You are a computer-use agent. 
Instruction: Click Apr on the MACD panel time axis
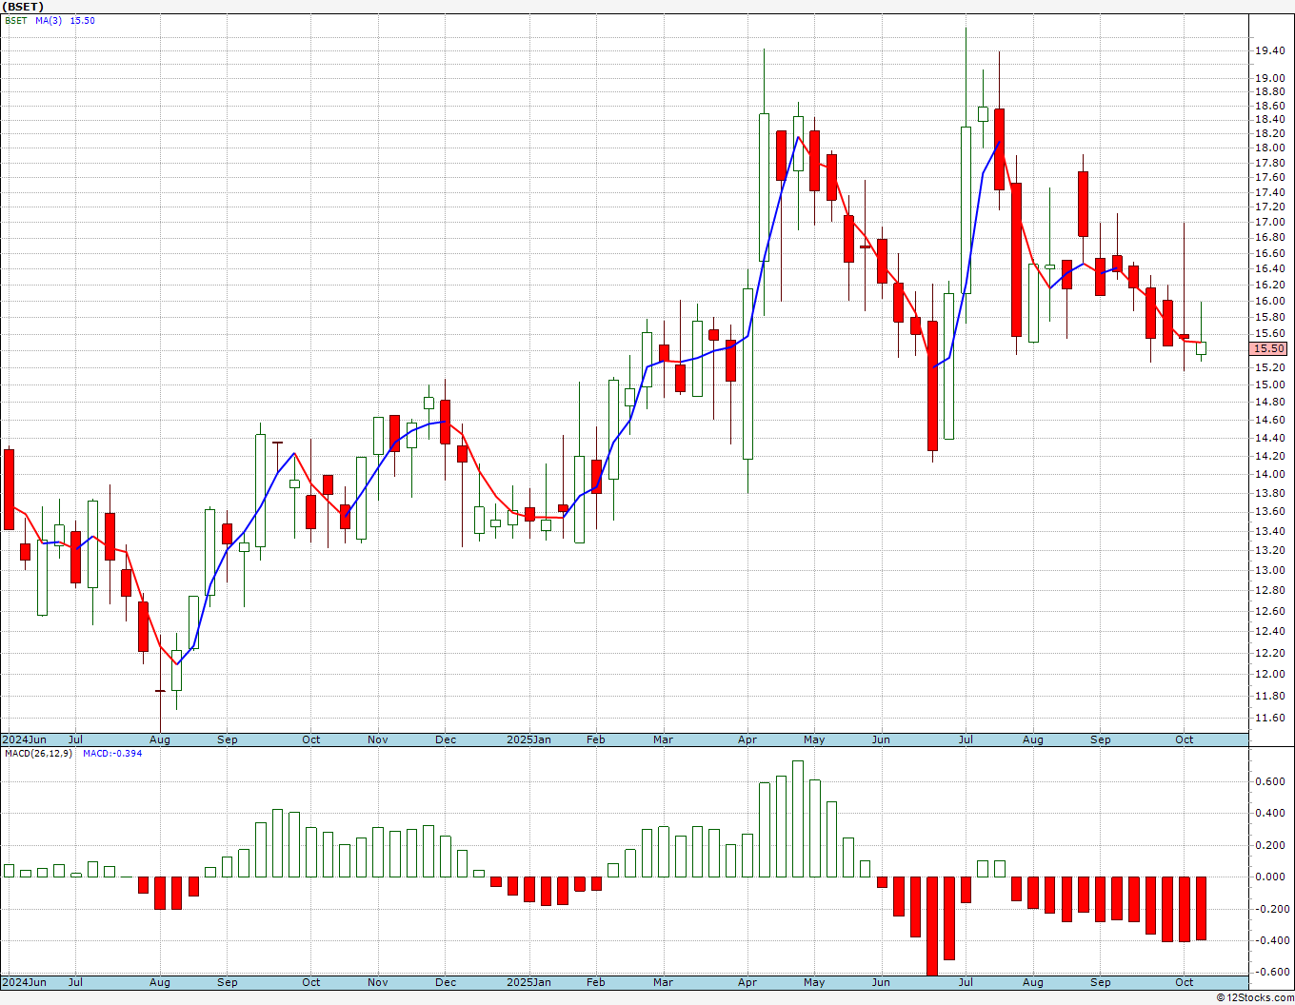[747, 982]
